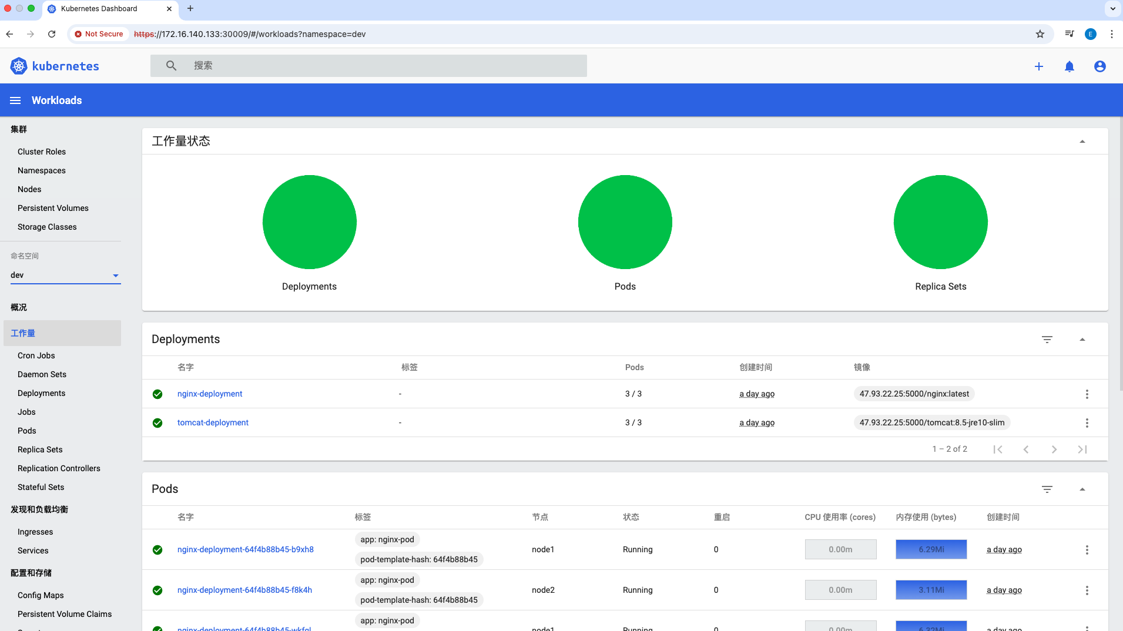The height and width of the screenshot is (631, 1123).
Task: Click tomcat-deployment green status icon
Action: click(157, 423)
